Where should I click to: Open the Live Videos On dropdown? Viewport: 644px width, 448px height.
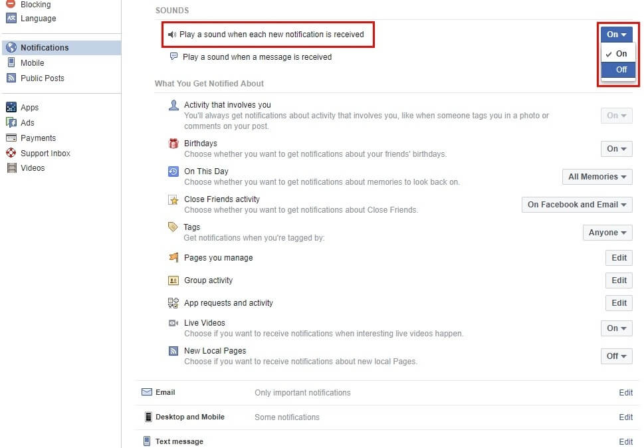tap(616, 328)
